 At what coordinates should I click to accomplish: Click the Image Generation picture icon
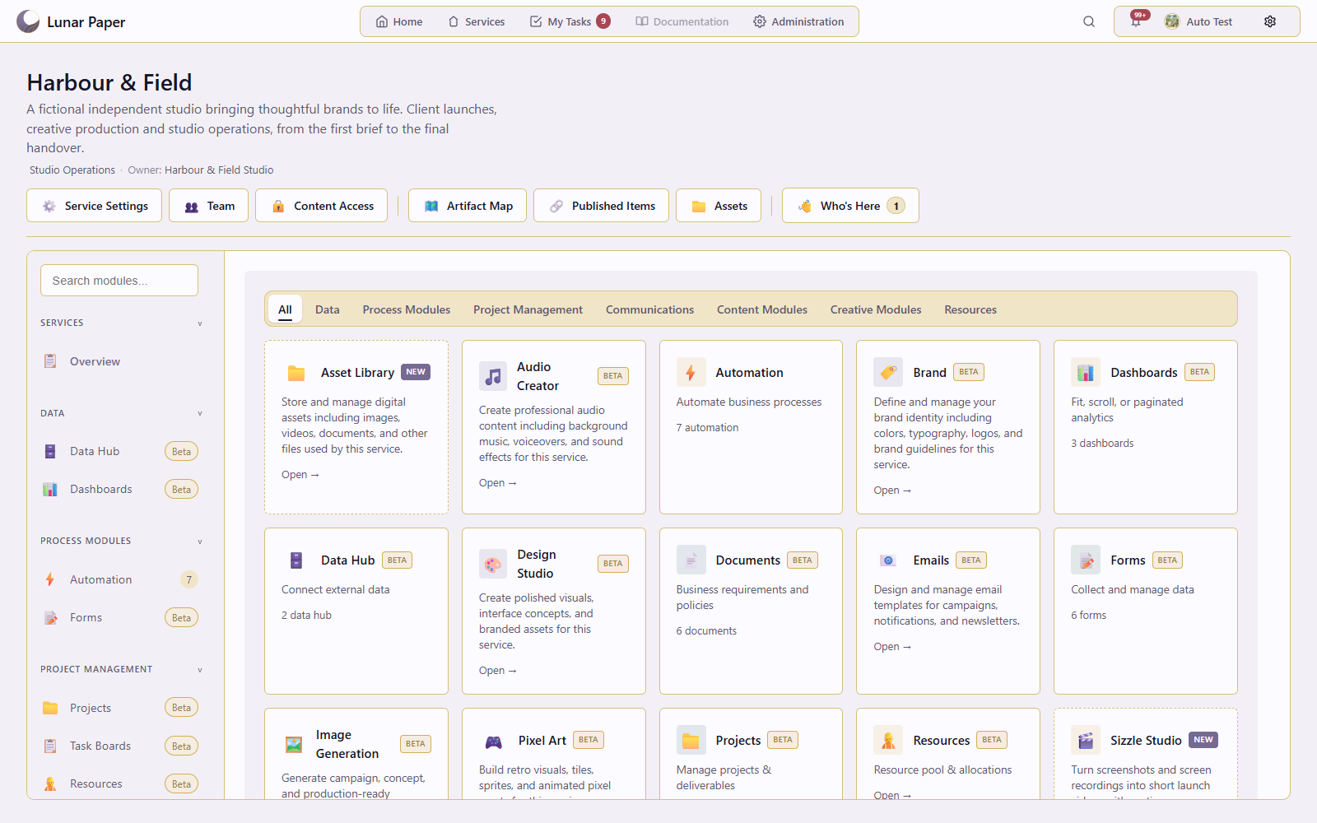294,744
